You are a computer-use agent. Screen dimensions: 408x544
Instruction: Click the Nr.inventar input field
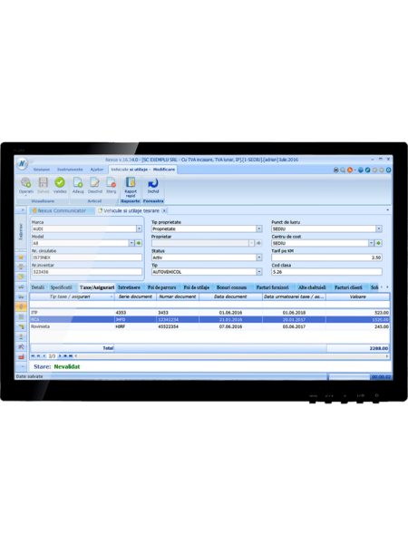87,272
